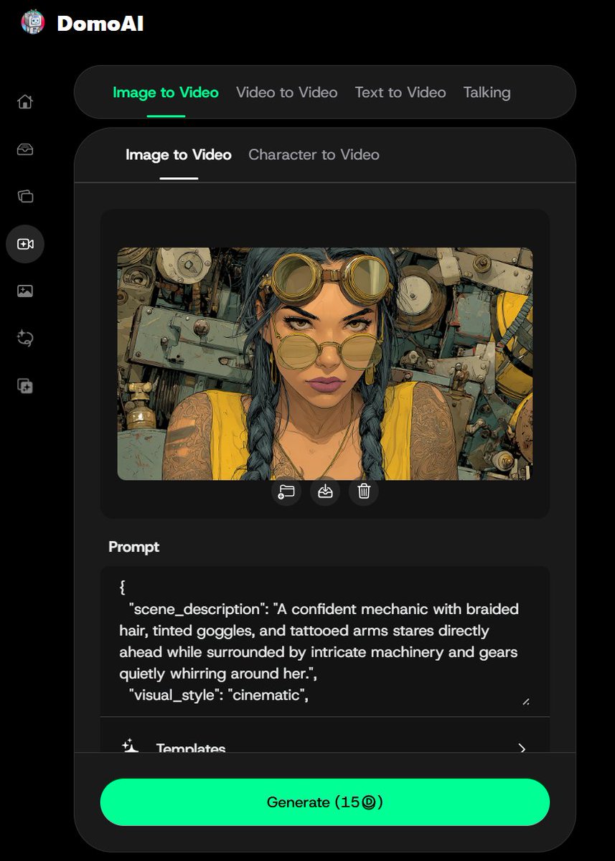Image resolution: width=615 pixels, height=861 pixels.
Task: Click the add-from-folder icon under the image
Action: [286, 491]
